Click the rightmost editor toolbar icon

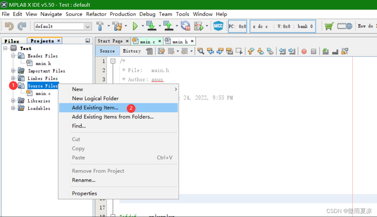pos(345,51)
